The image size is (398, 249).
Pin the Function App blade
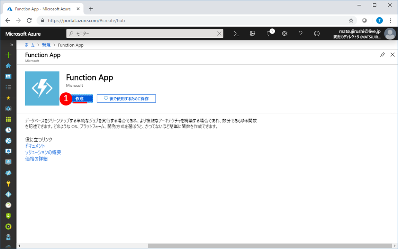pos(382,55)
